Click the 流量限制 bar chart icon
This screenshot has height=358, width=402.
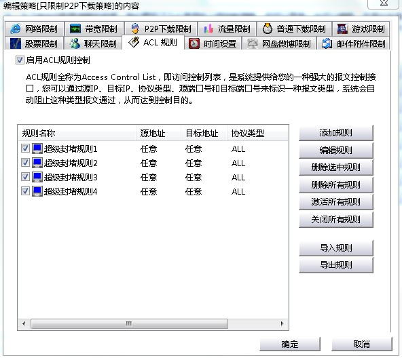tap(208, 28)
